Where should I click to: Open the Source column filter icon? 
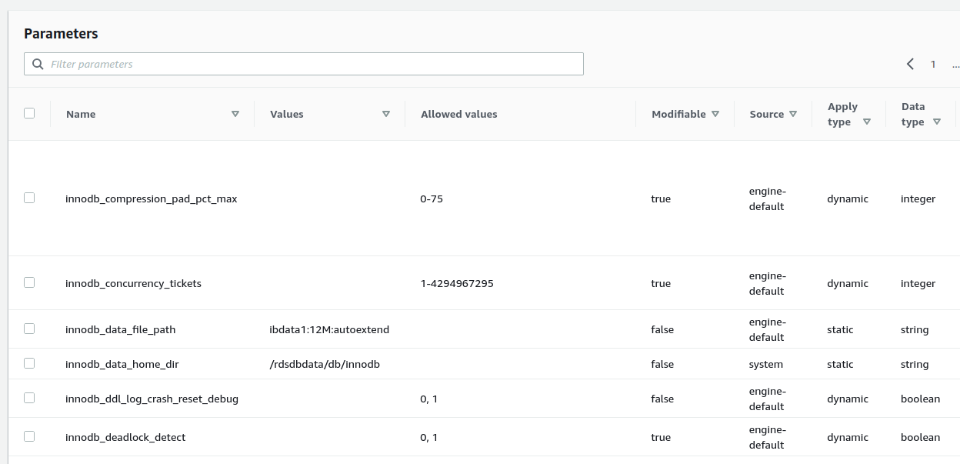pyautogui.click(x=794, y=113)
